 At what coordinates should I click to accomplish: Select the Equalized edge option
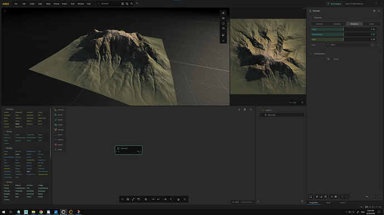click(x=319, y=24)
